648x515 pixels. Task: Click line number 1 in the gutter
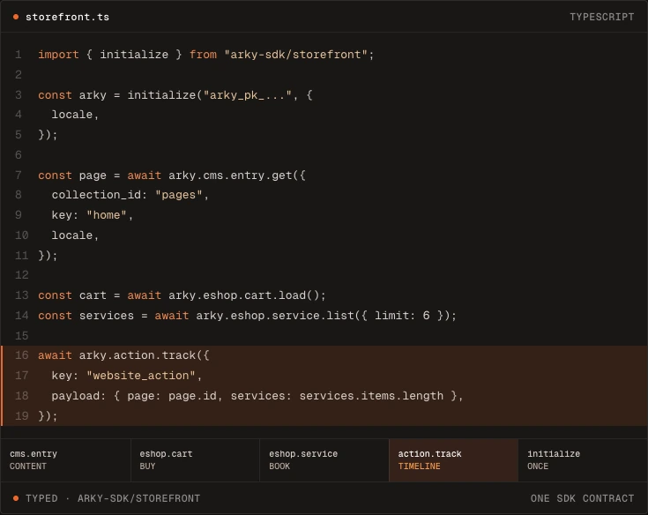pyautogui.click(x=19, y=55)
